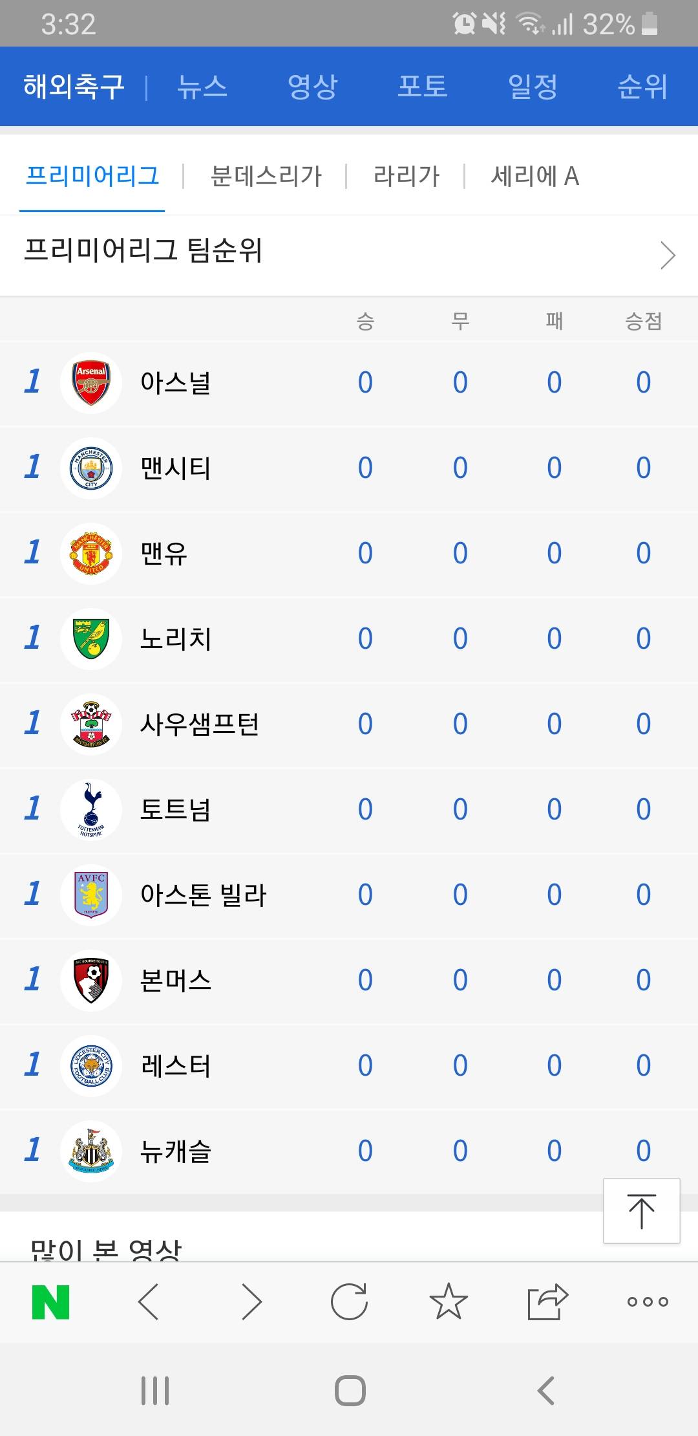Select the 라리가 league tab
The height and width of the screenshot is (1436, 698).
click(x=406, y=176)
